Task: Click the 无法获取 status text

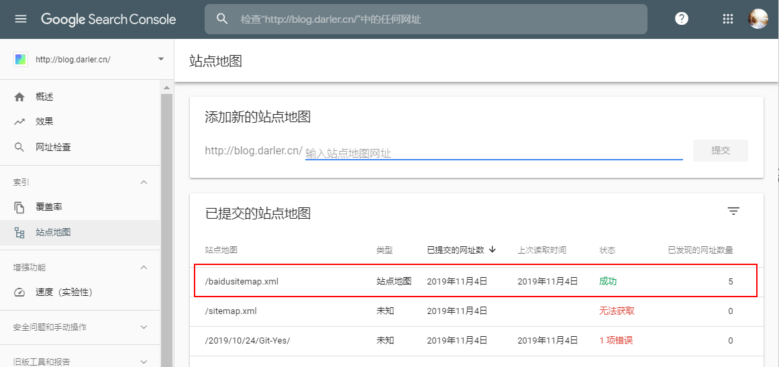Action: (617, 311)
